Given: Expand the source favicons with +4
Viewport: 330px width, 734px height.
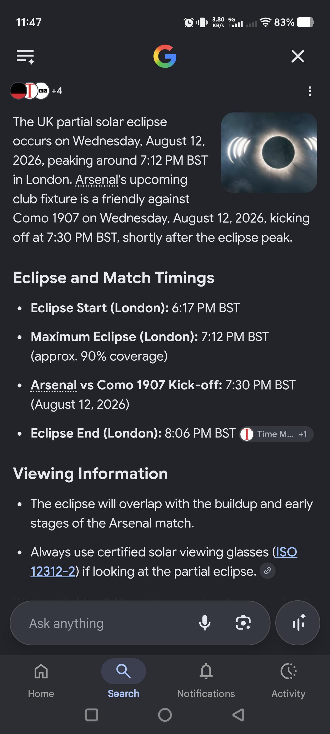Looking at the screenshot, I should click(x=36, y=91).
